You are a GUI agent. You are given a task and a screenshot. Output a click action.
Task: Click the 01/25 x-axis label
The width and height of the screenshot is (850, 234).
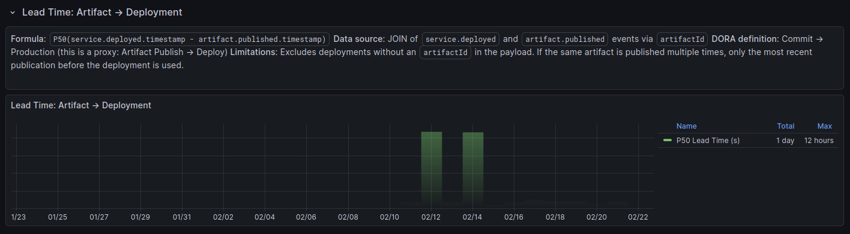tap(58, 217)
